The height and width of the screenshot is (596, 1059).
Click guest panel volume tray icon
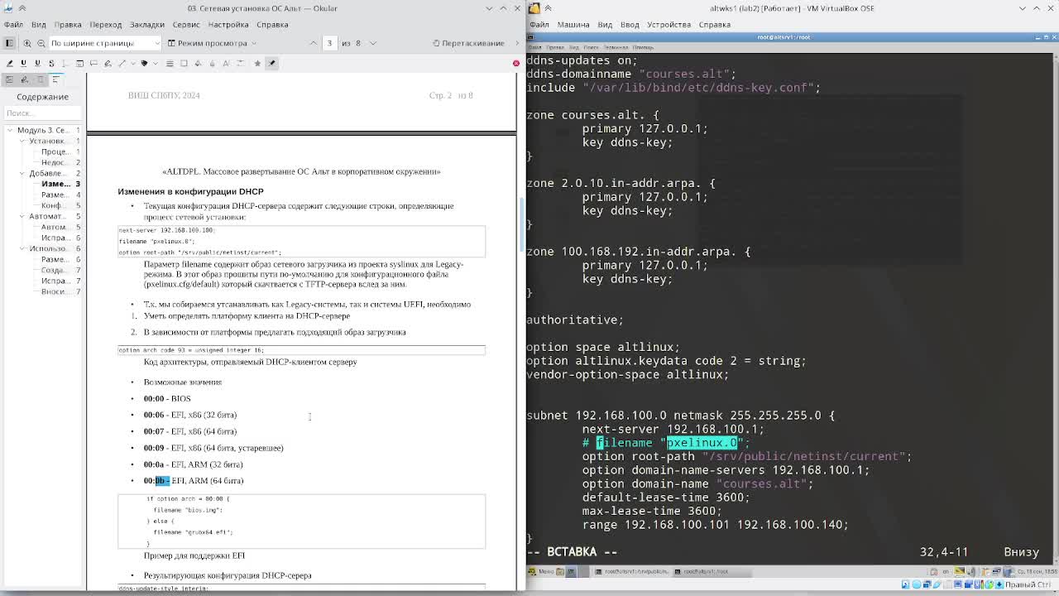tap(971, 571)
